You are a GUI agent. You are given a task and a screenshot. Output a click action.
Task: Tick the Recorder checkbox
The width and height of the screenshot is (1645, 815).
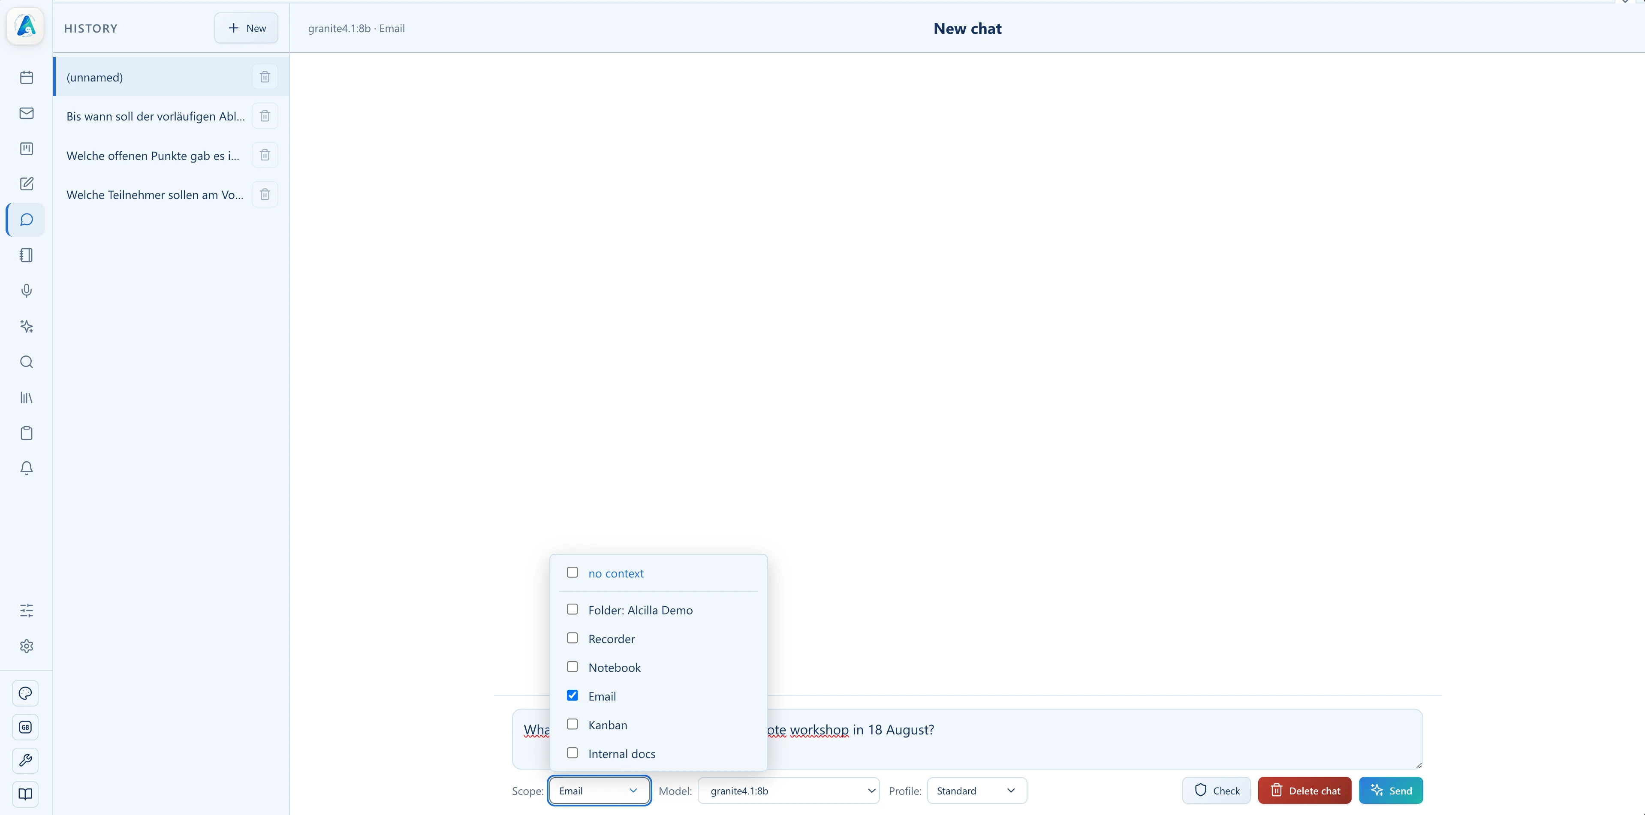(572, 638)
